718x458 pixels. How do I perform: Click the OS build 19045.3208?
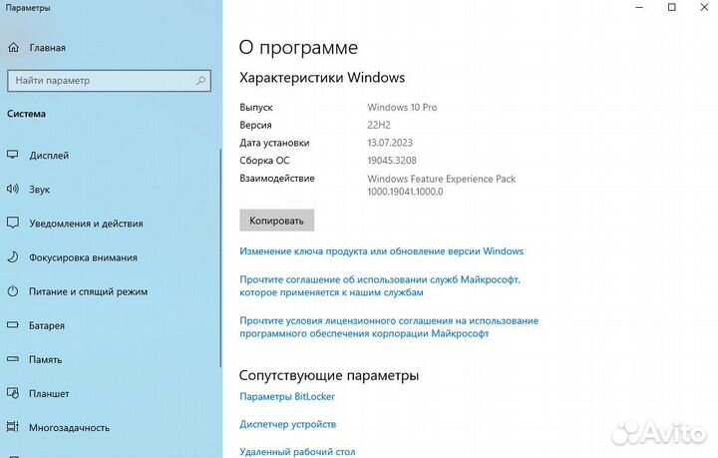tap(392, 161)
